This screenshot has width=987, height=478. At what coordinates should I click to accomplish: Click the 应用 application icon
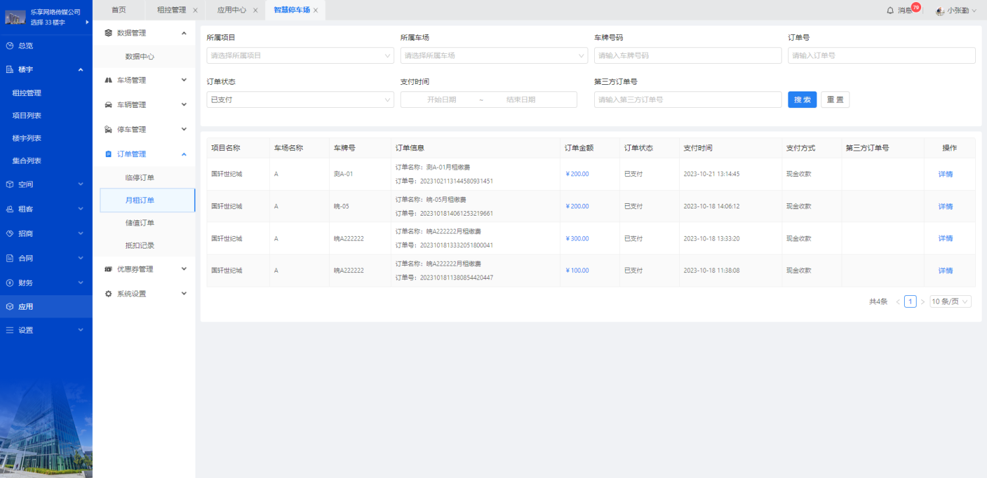click(10, 306)
